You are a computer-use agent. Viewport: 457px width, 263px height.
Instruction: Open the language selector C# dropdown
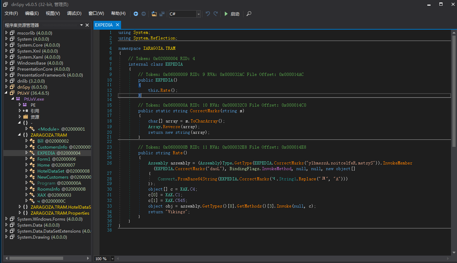(199, 14)
